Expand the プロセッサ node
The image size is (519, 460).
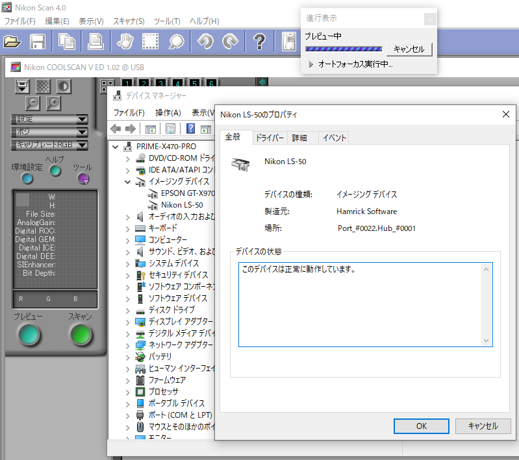(x=127, y=393)
